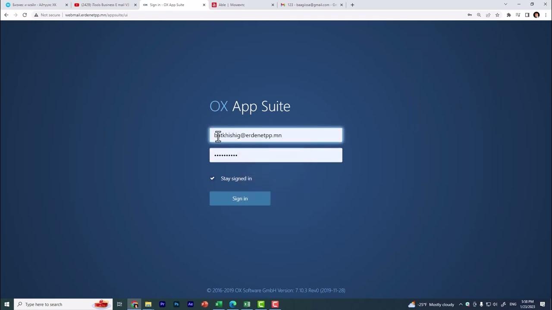
Task: Open the weather widget showing Mostly cloudy
Action: (431, 304)
